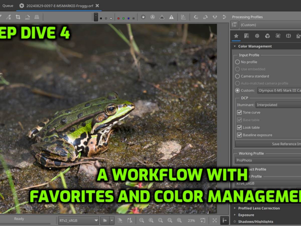Toggle shadow clipping indicator
Image resolution: width=301 pixels, height=226 pixels.
click(162, 17)
